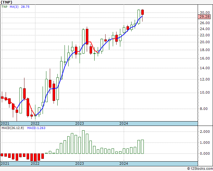This screenshot has width=213, height=171.
Task: Click the 22.00 price axis label
Action: coord(205,35)
